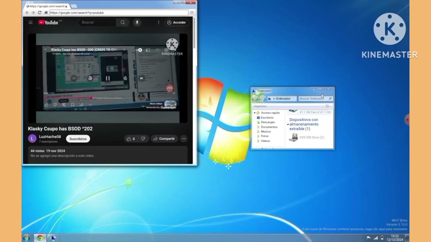Maximize the Ordenador window
Image resolution: width=431 pixels, height=242 pixels.
pos(320,89)
